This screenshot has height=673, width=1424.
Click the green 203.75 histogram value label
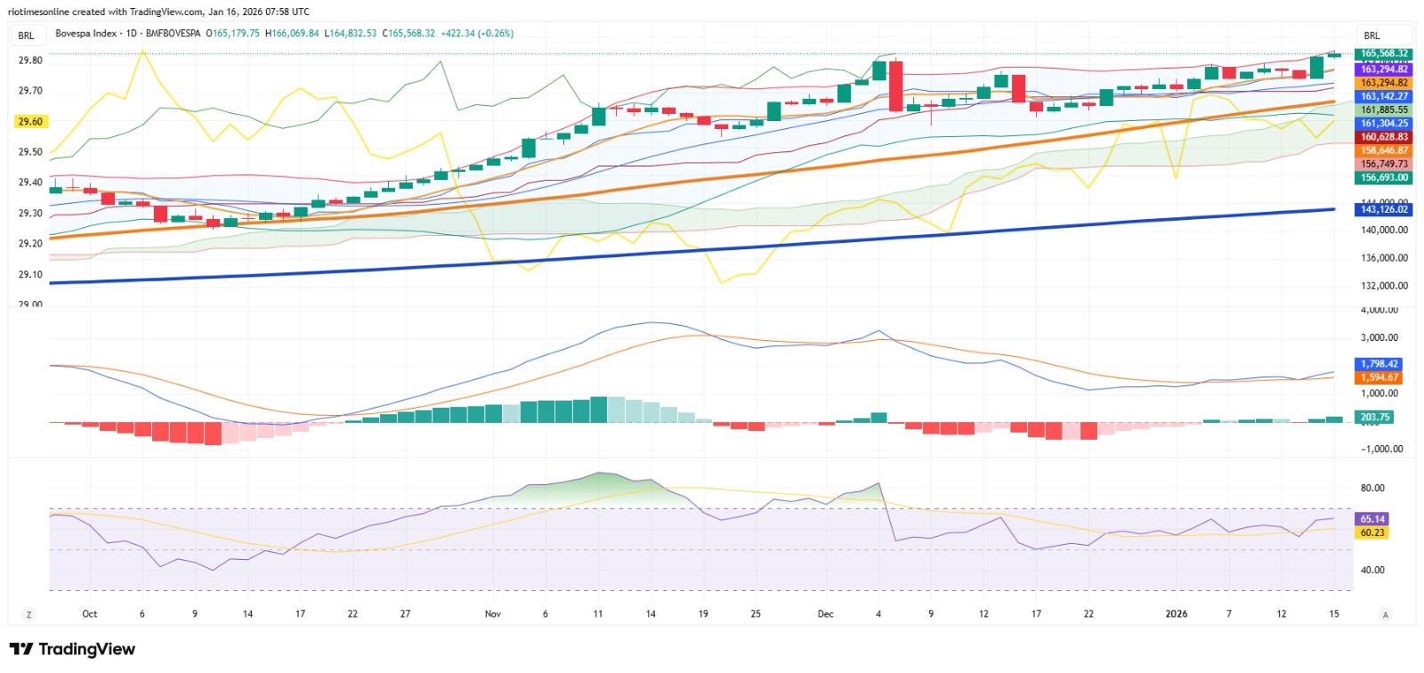1375,418
